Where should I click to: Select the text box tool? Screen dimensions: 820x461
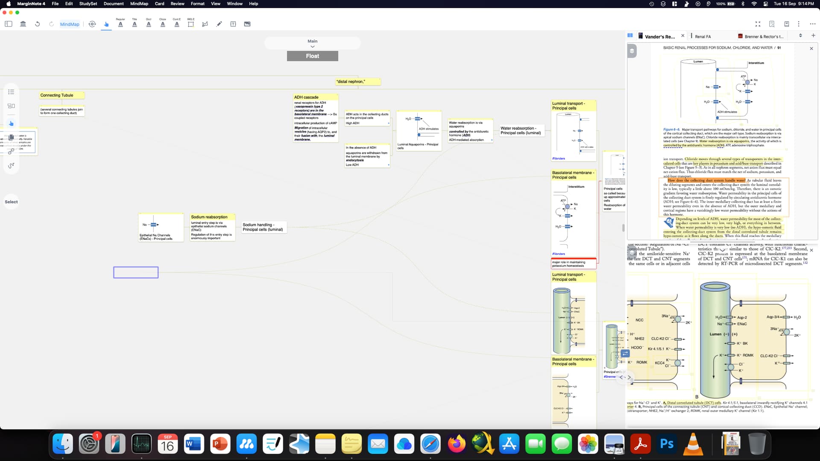click(x=233, y=24)
